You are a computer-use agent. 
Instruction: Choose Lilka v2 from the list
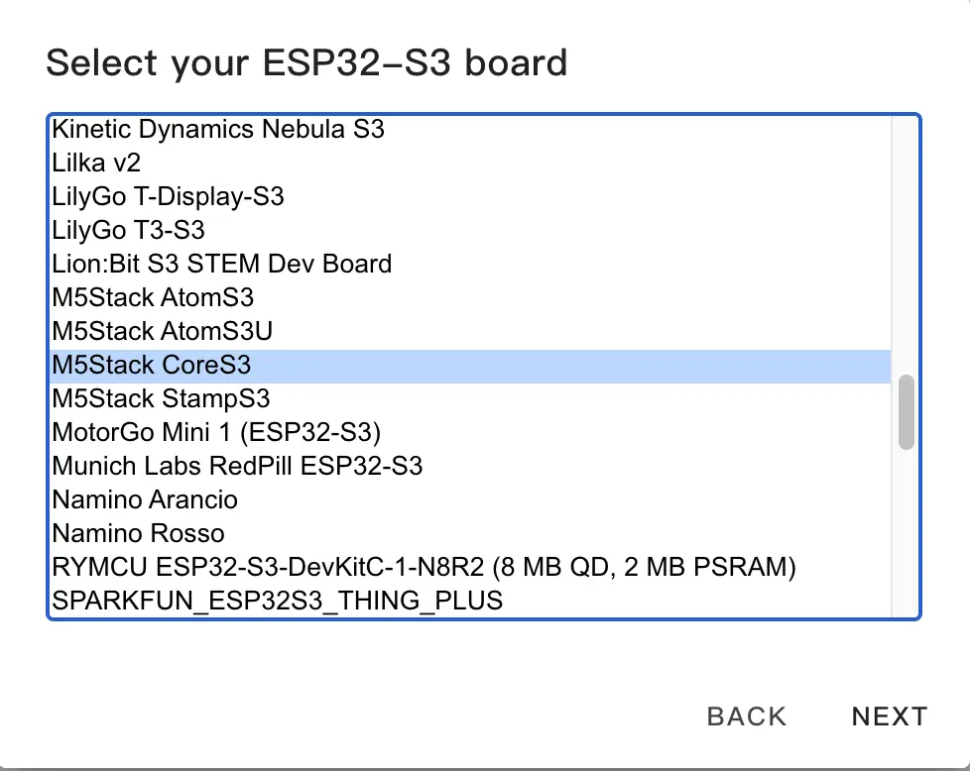(97, 163)
